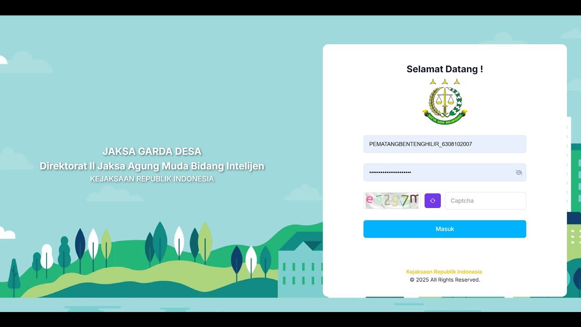Image resolution: width=581 pixels, height=327 pixels.
Task: Click the JAKSA GARDA DESA title
Action: click(x=152, y=151)
